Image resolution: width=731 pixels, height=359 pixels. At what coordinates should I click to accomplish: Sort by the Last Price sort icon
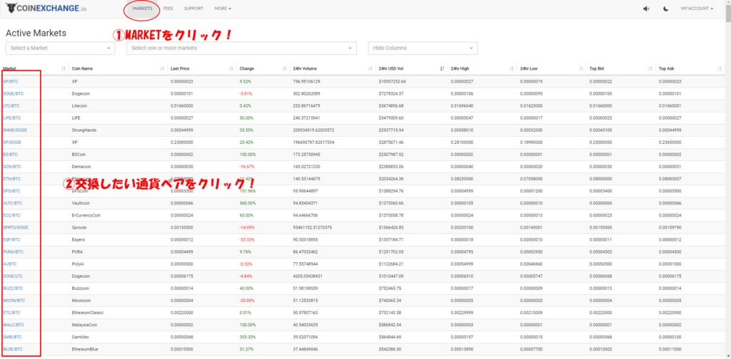pos(231,69)
